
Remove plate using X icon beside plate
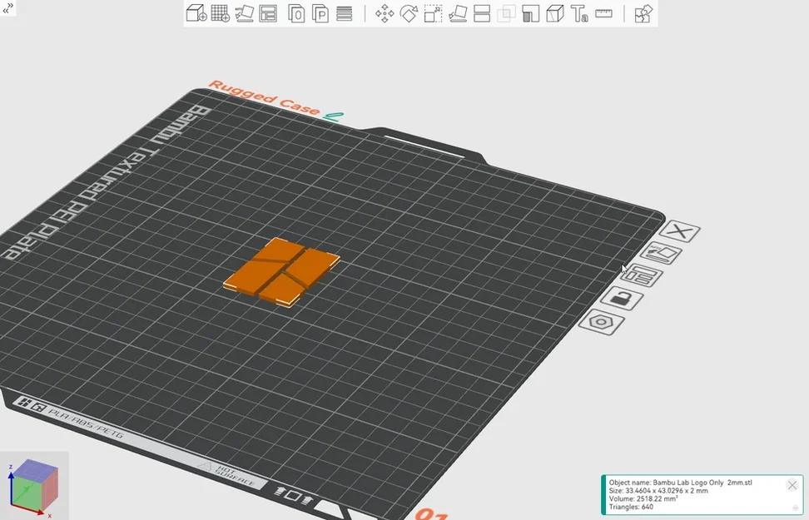(679, 231)
